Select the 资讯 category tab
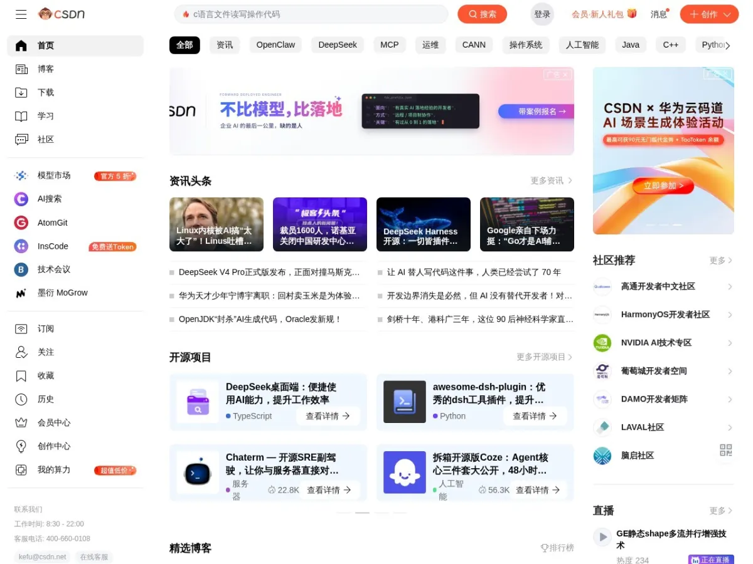 (x=225, y=44)
